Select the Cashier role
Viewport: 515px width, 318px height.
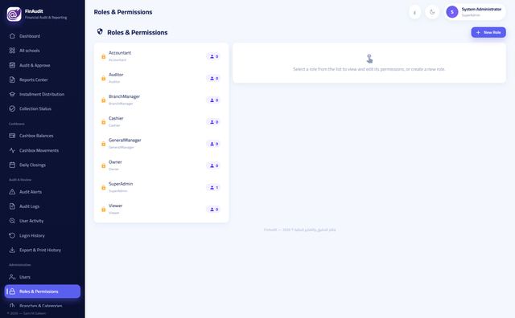pyautogui.click(x=161, y=122)
